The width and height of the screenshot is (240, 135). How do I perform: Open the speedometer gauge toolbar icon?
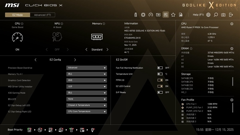click(x=151, y=15)
